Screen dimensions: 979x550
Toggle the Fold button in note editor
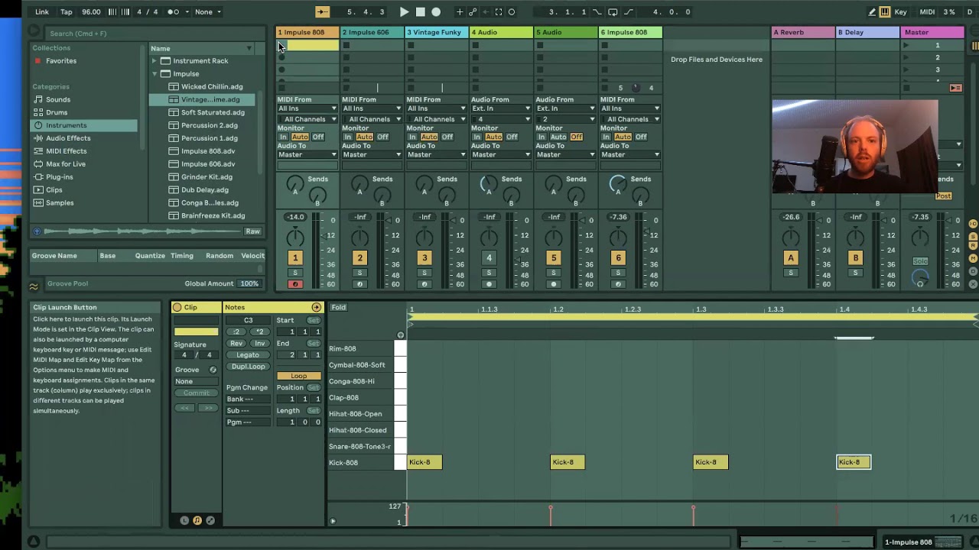click(x=338, y=308)
